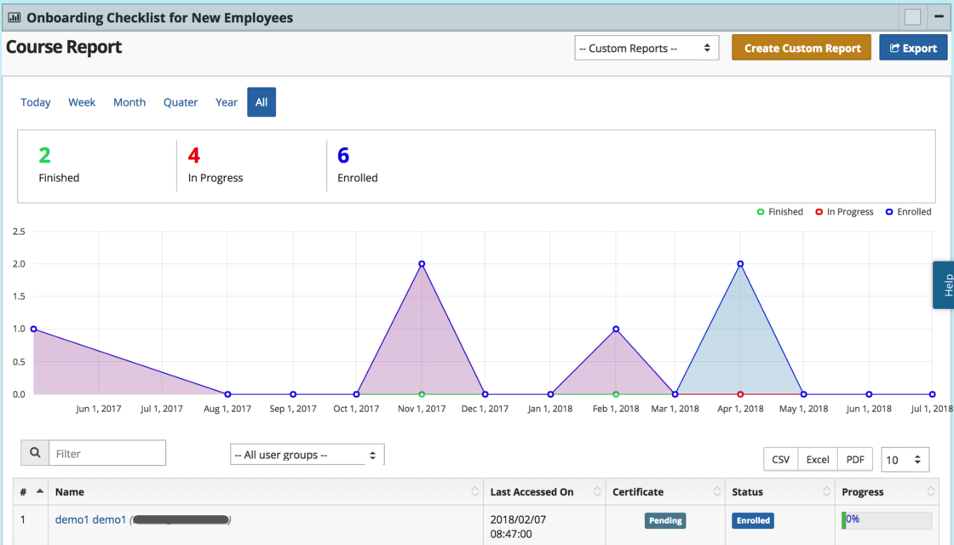Sort table by Certificate column
Viewport: 954px width, 545px height.
(665, 491)
